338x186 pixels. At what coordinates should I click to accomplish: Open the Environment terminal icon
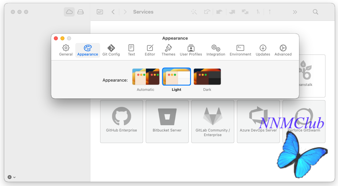(x=240, y=50)
